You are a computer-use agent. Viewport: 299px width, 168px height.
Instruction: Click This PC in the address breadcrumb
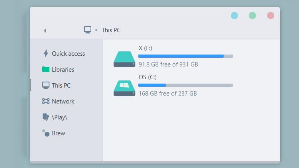(x=111, y=30)
